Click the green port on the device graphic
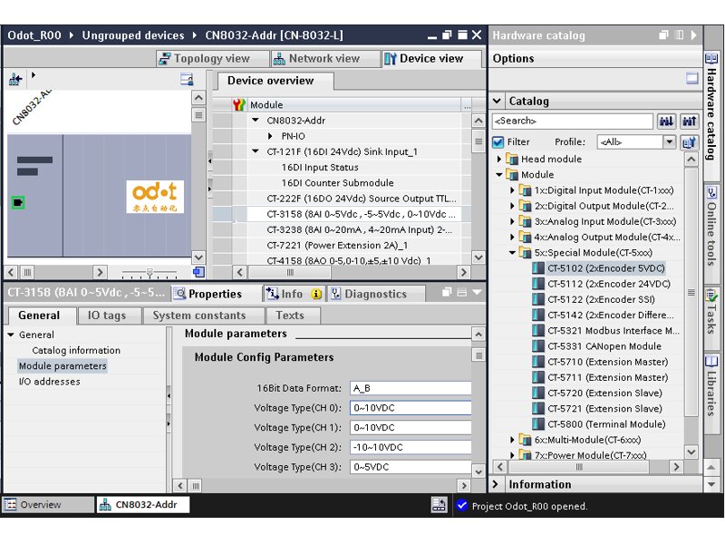Screen dimensions: 725x544 coord(17,202)
